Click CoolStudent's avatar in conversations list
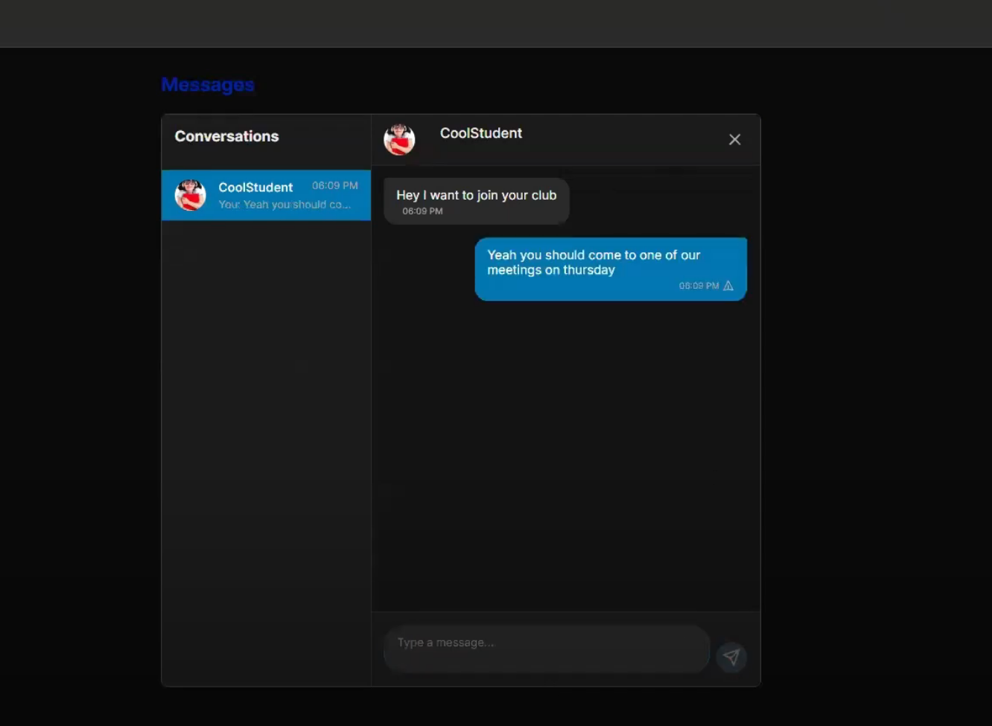This screenshot has height=726, width=992. [x=190, y=195]
